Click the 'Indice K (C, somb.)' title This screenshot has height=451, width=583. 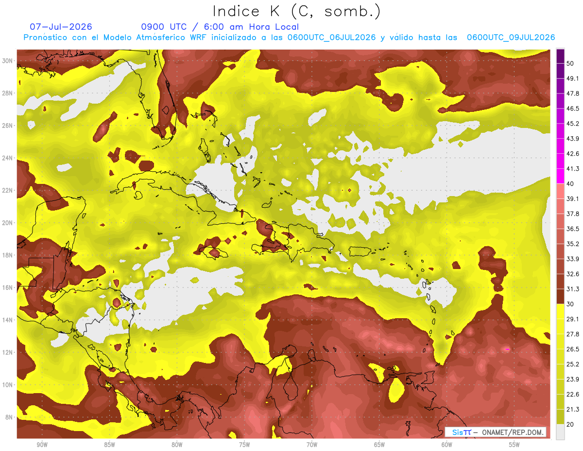(296, 11)
